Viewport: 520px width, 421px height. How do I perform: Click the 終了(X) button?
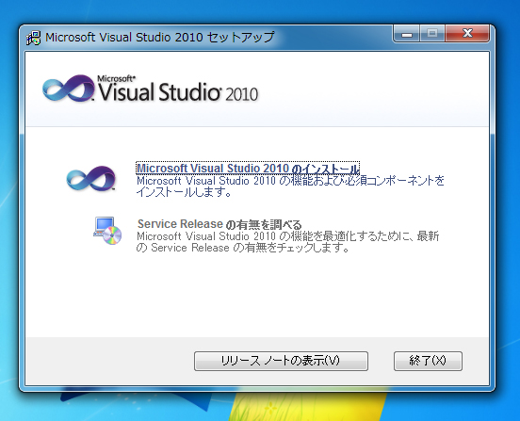click(428, 361)
